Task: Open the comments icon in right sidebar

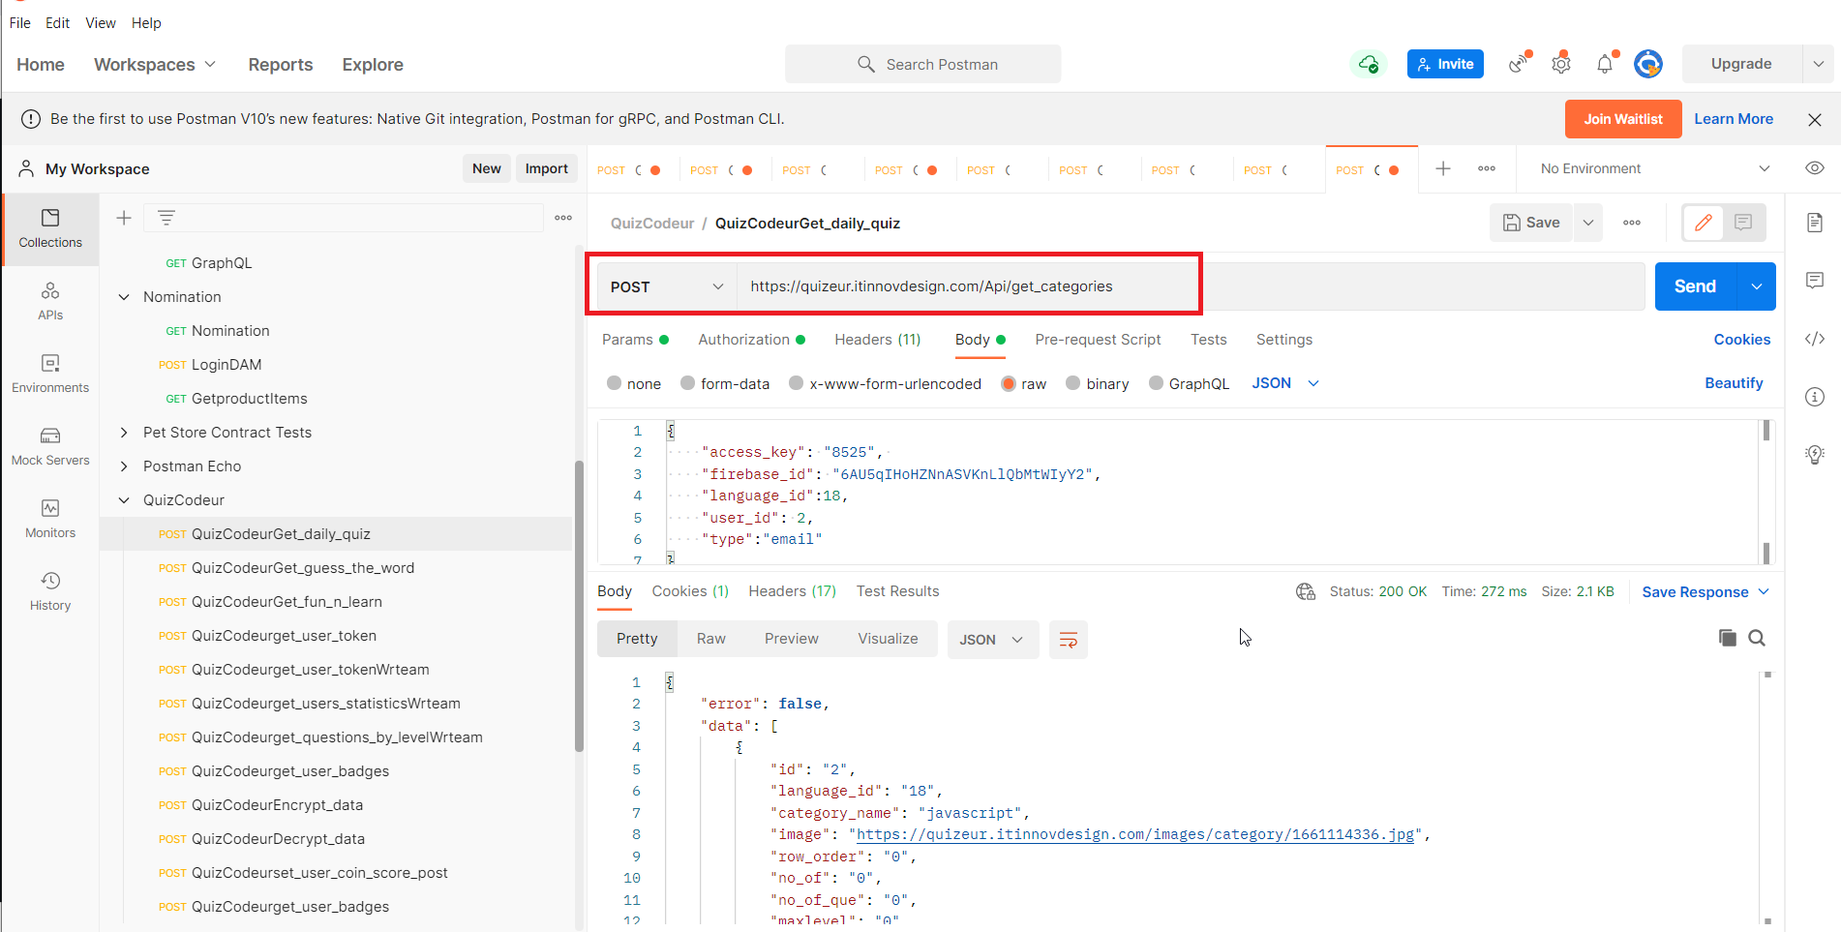Action: tap(1815, 281)
